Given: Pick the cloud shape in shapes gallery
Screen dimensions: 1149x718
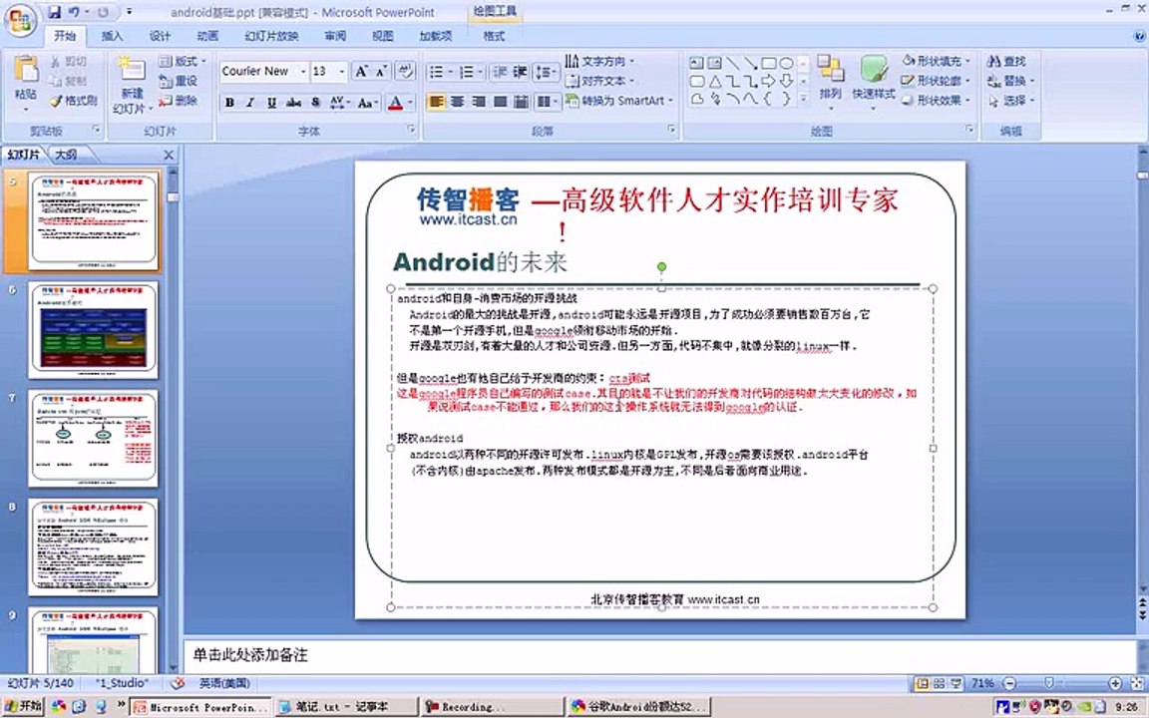Looking at the screenshot, I should coord(697,98).
